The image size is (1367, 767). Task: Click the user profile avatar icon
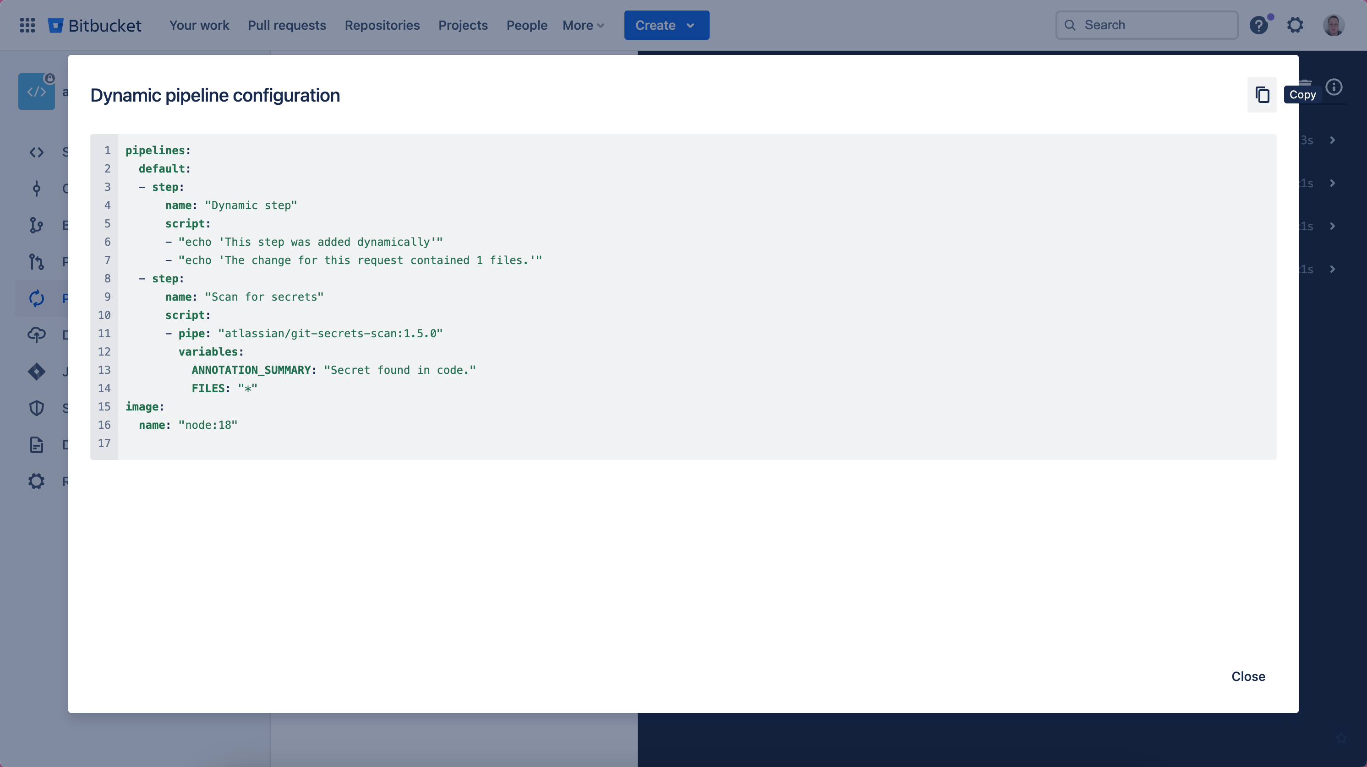pyautogui.click(x=1333, y=25)
